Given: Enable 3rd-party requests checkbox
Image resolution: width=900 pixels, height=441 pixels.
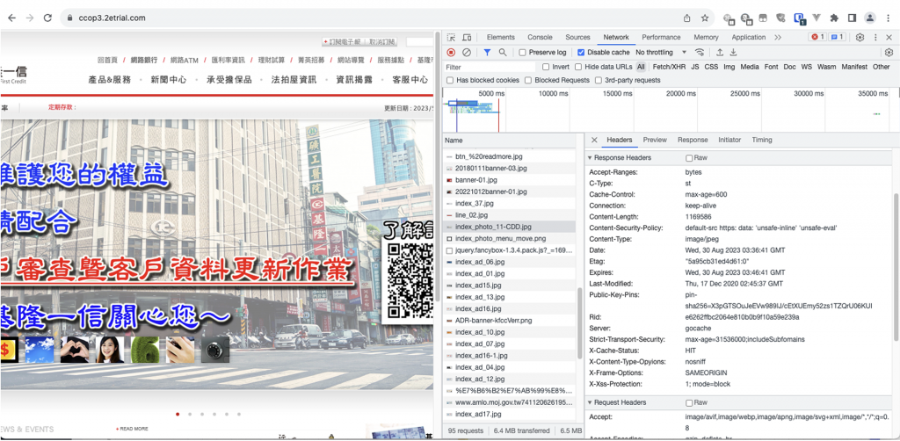Looking at the screenshot, I should [598, 80].
